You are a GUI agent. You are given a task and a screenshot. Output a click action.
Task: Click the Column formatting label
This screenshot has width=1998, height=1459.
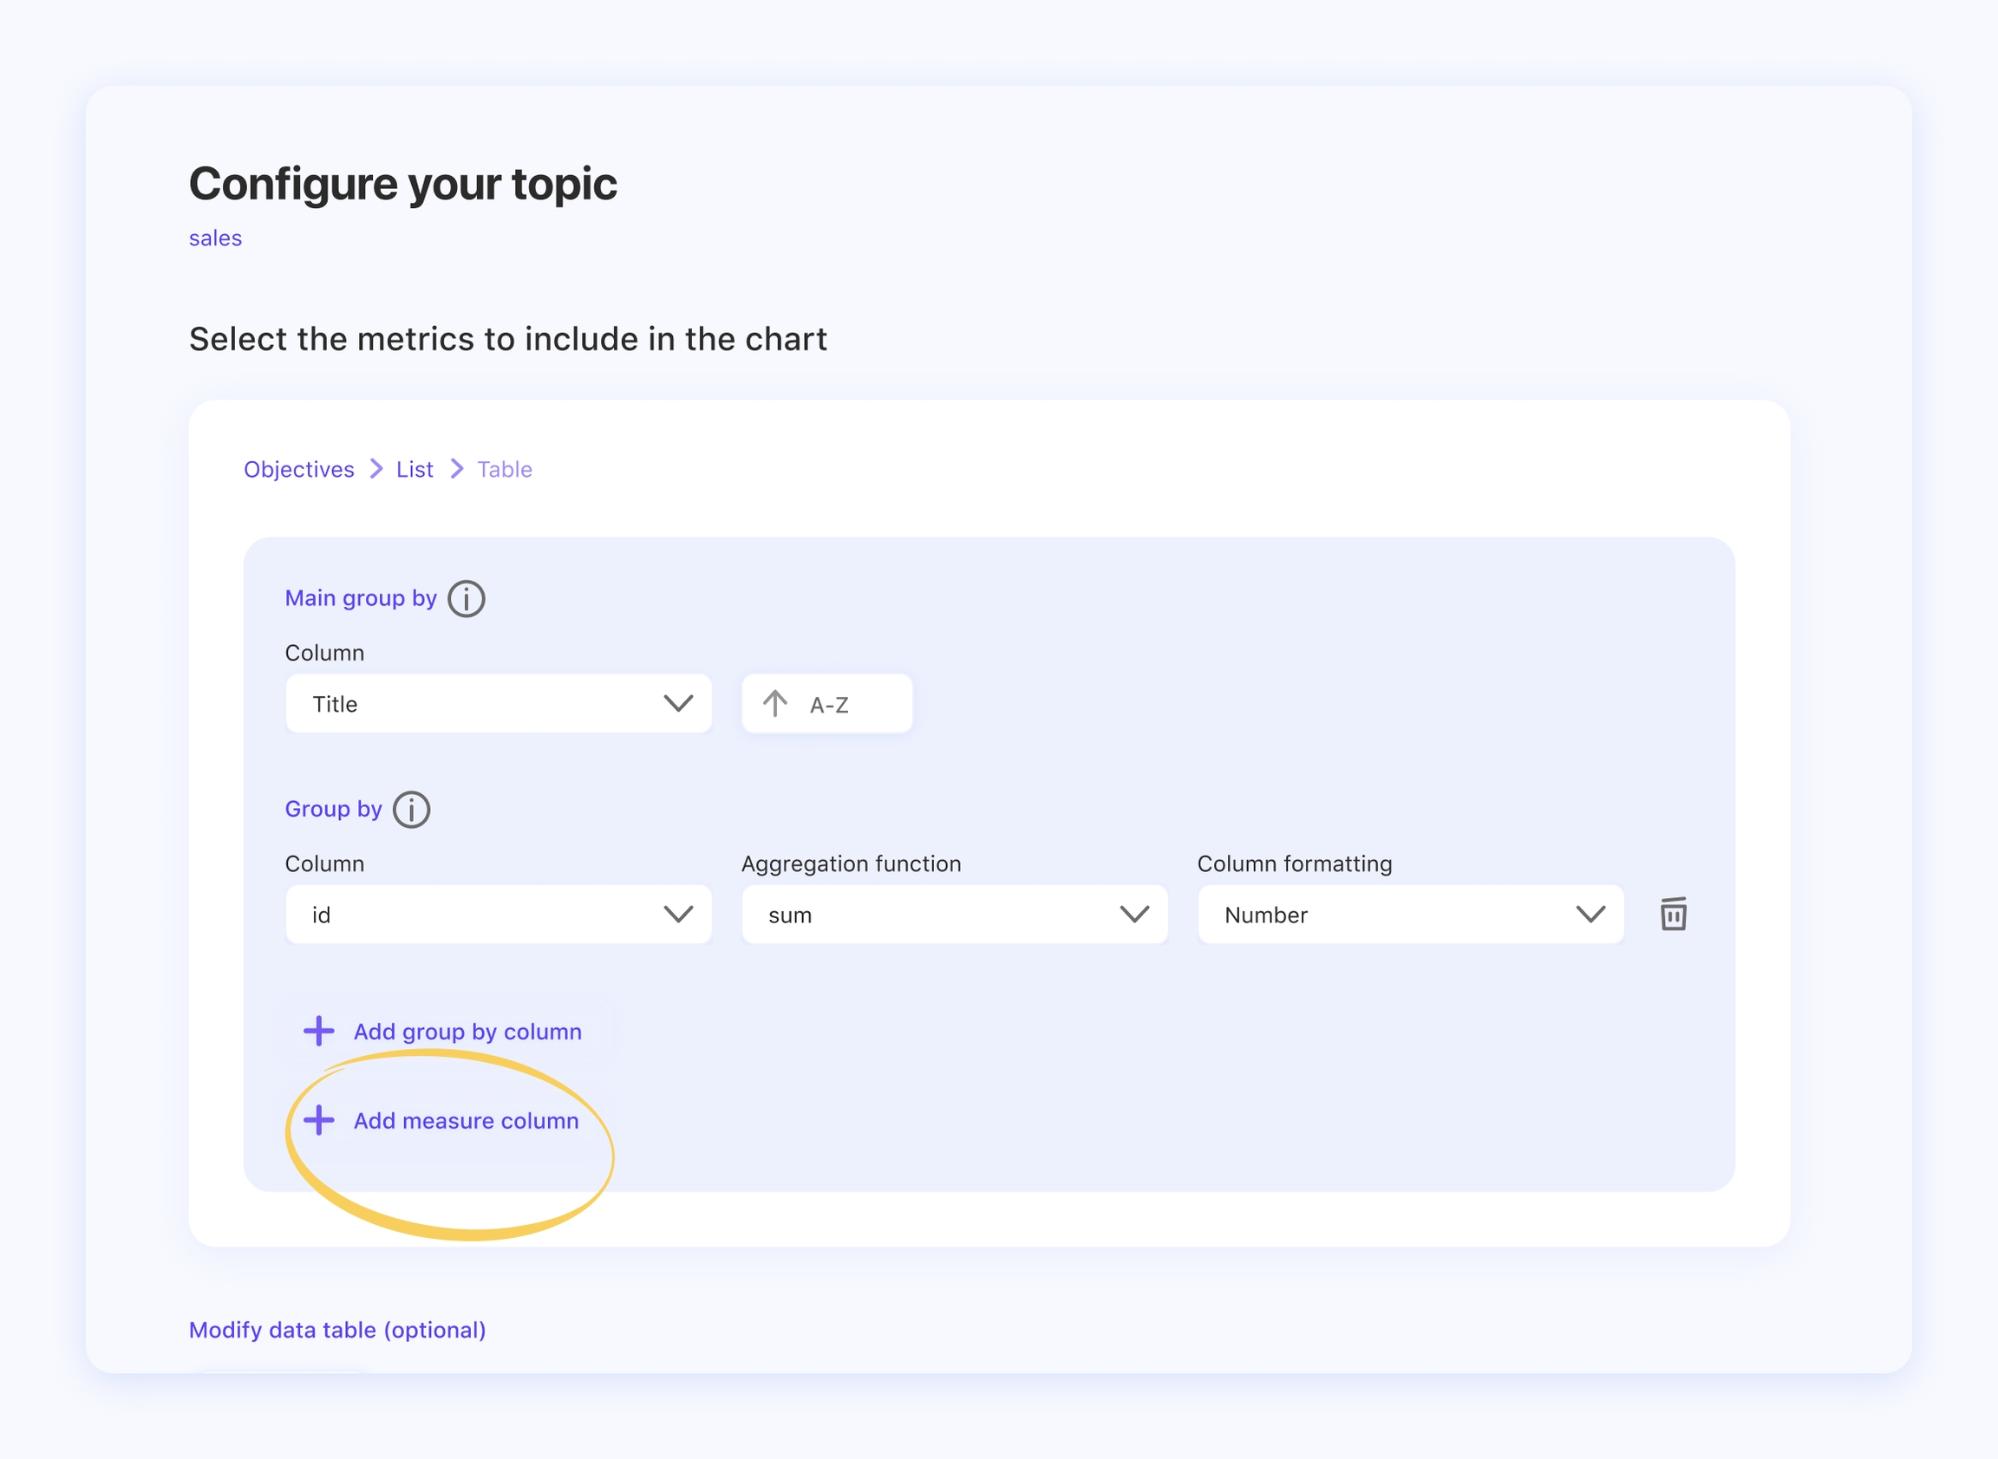[1295, 863]
